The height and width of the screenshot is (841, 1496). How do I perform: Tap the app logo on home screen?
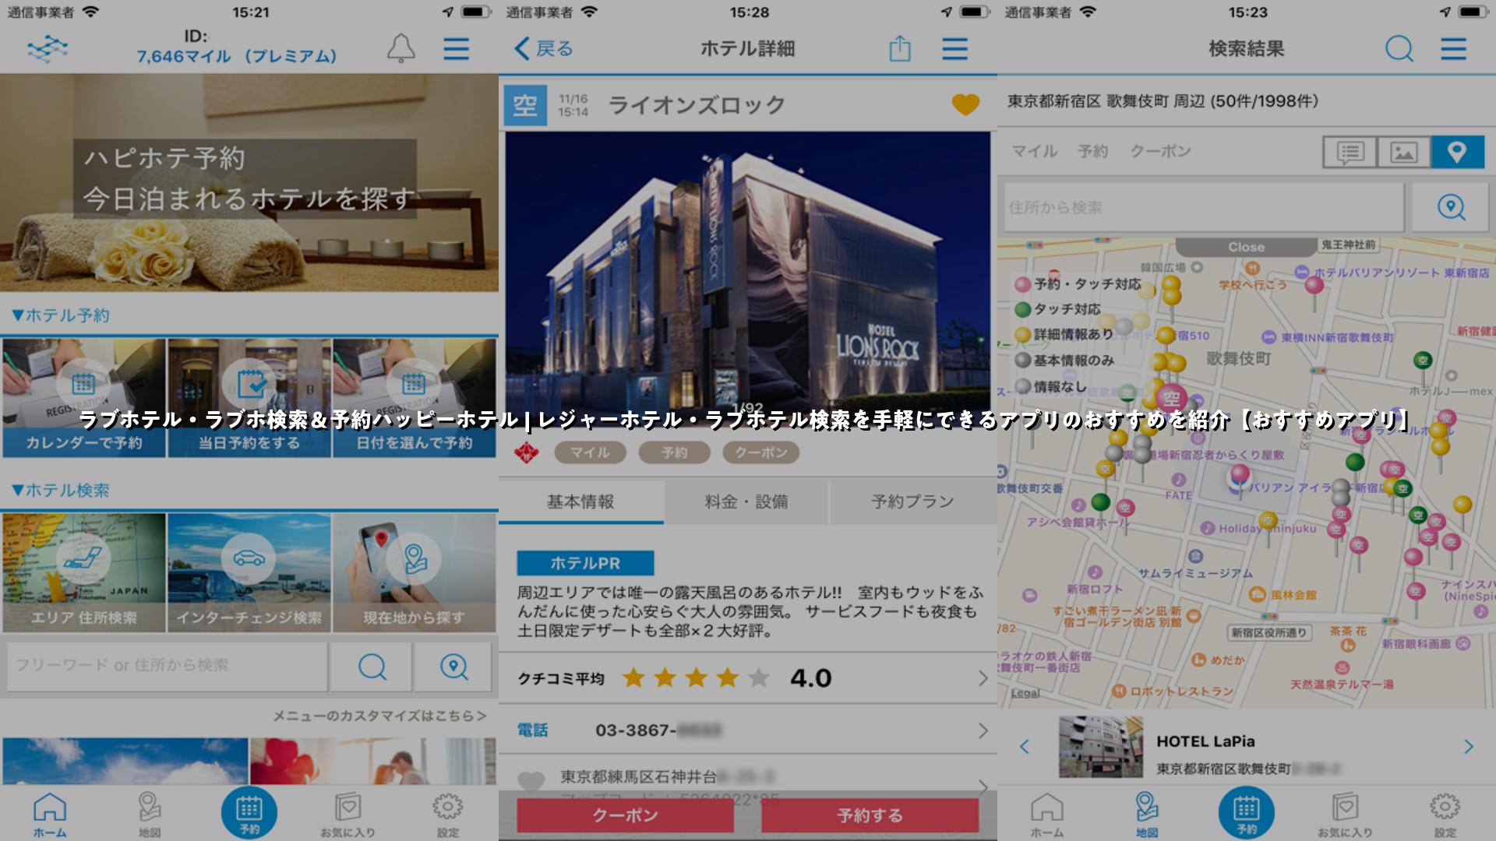(48, 49)
